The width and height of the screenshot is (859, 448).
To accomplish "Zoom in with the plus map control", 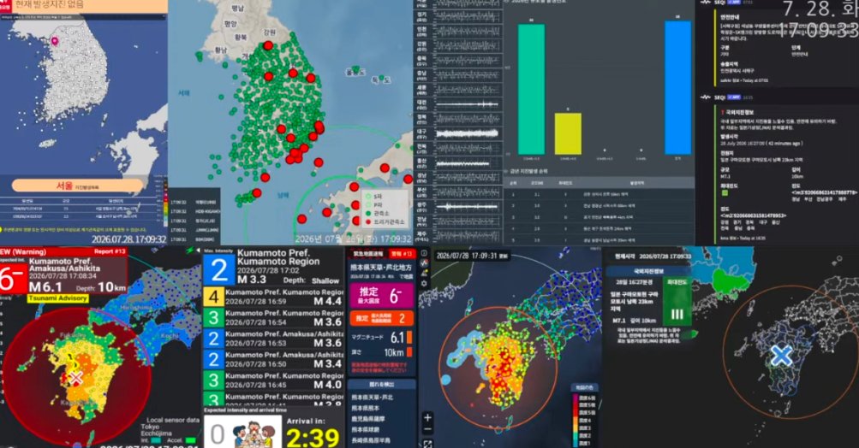I will point(427,417).
